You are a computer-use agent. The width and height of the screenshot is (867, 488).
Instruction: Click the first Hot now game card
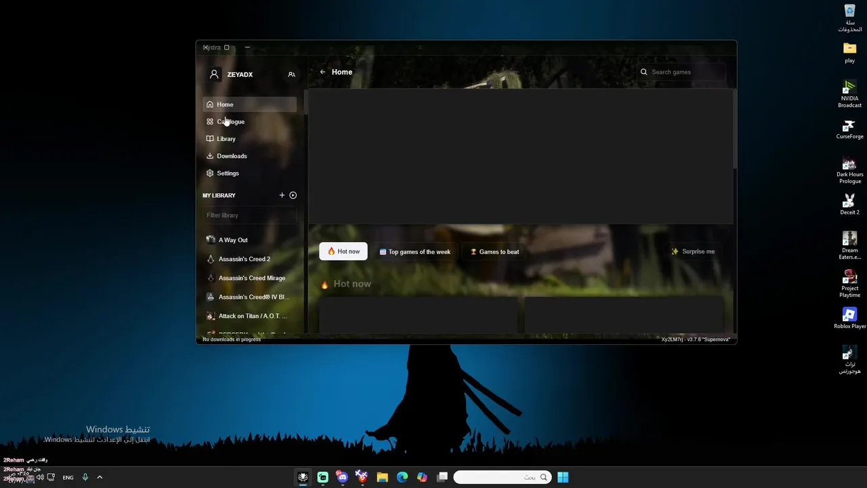pyautogui.click(x=418, y=314)
